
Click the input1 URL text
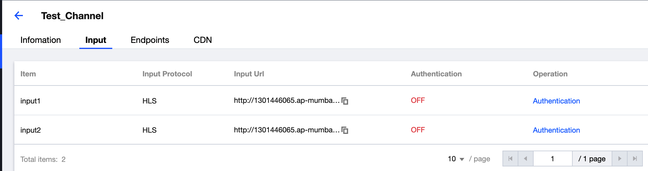286,101
